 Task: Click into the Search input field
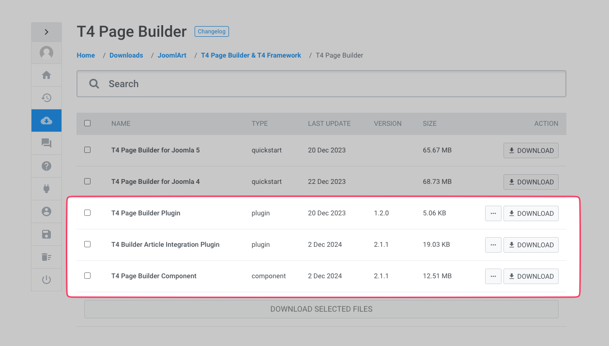click(x=329, y=84)
